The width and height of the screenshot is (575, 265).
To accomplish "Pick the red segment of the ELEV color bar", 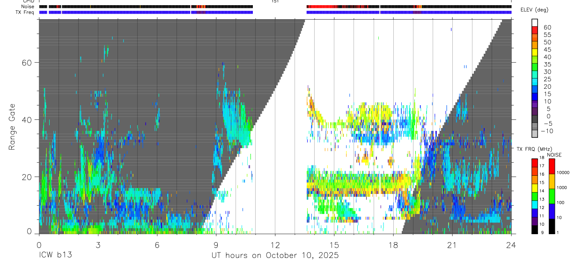I will click(x=535, y=30).
